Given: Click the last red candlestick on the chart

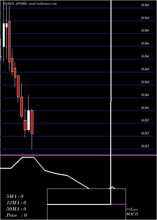Looking at the screenshot, I should pyautogui.click(x=32, y=122).
